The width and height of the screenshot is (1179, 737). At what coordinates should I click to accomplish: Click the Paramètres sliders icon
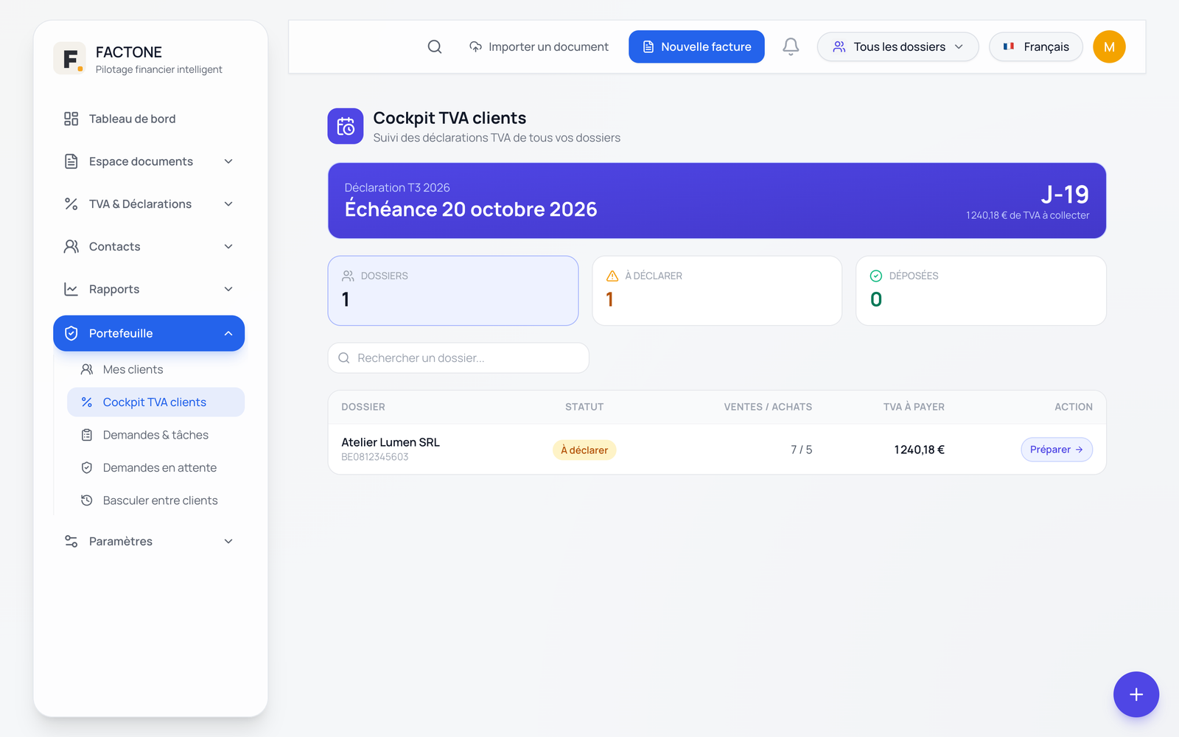[x=71, y=541]
